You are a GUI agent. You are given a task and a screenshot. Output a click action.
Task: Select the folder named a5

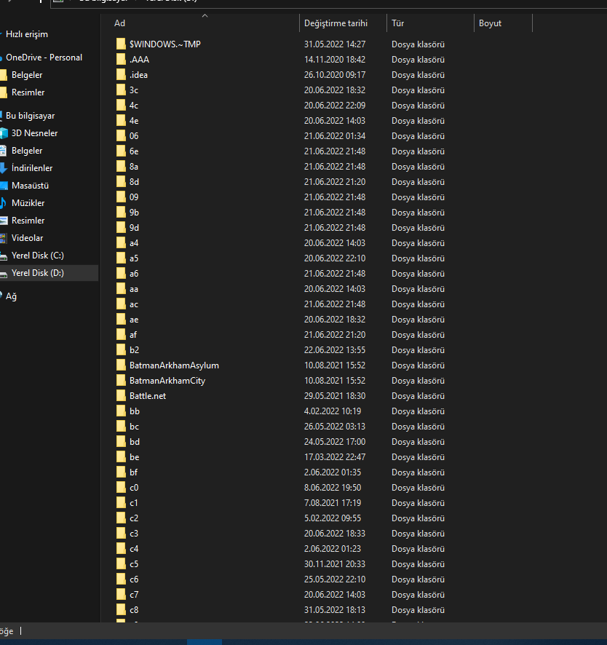(x=134, y=258)
